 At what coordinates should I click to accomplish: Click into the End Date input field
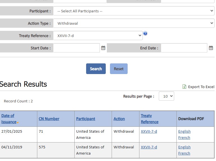tap(184, 48)
